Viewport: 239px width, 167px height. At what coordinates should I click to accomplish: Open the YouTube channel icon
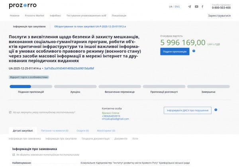pos(196,7)
